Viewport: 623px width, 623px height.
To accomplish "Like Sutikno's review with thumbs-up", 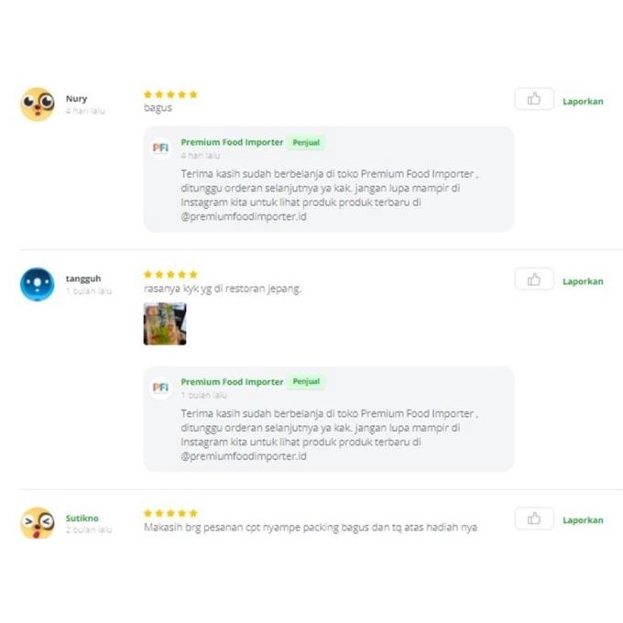I will 534,519.
